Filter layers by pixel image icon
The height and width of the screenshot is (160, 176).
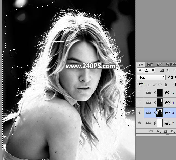162,70
